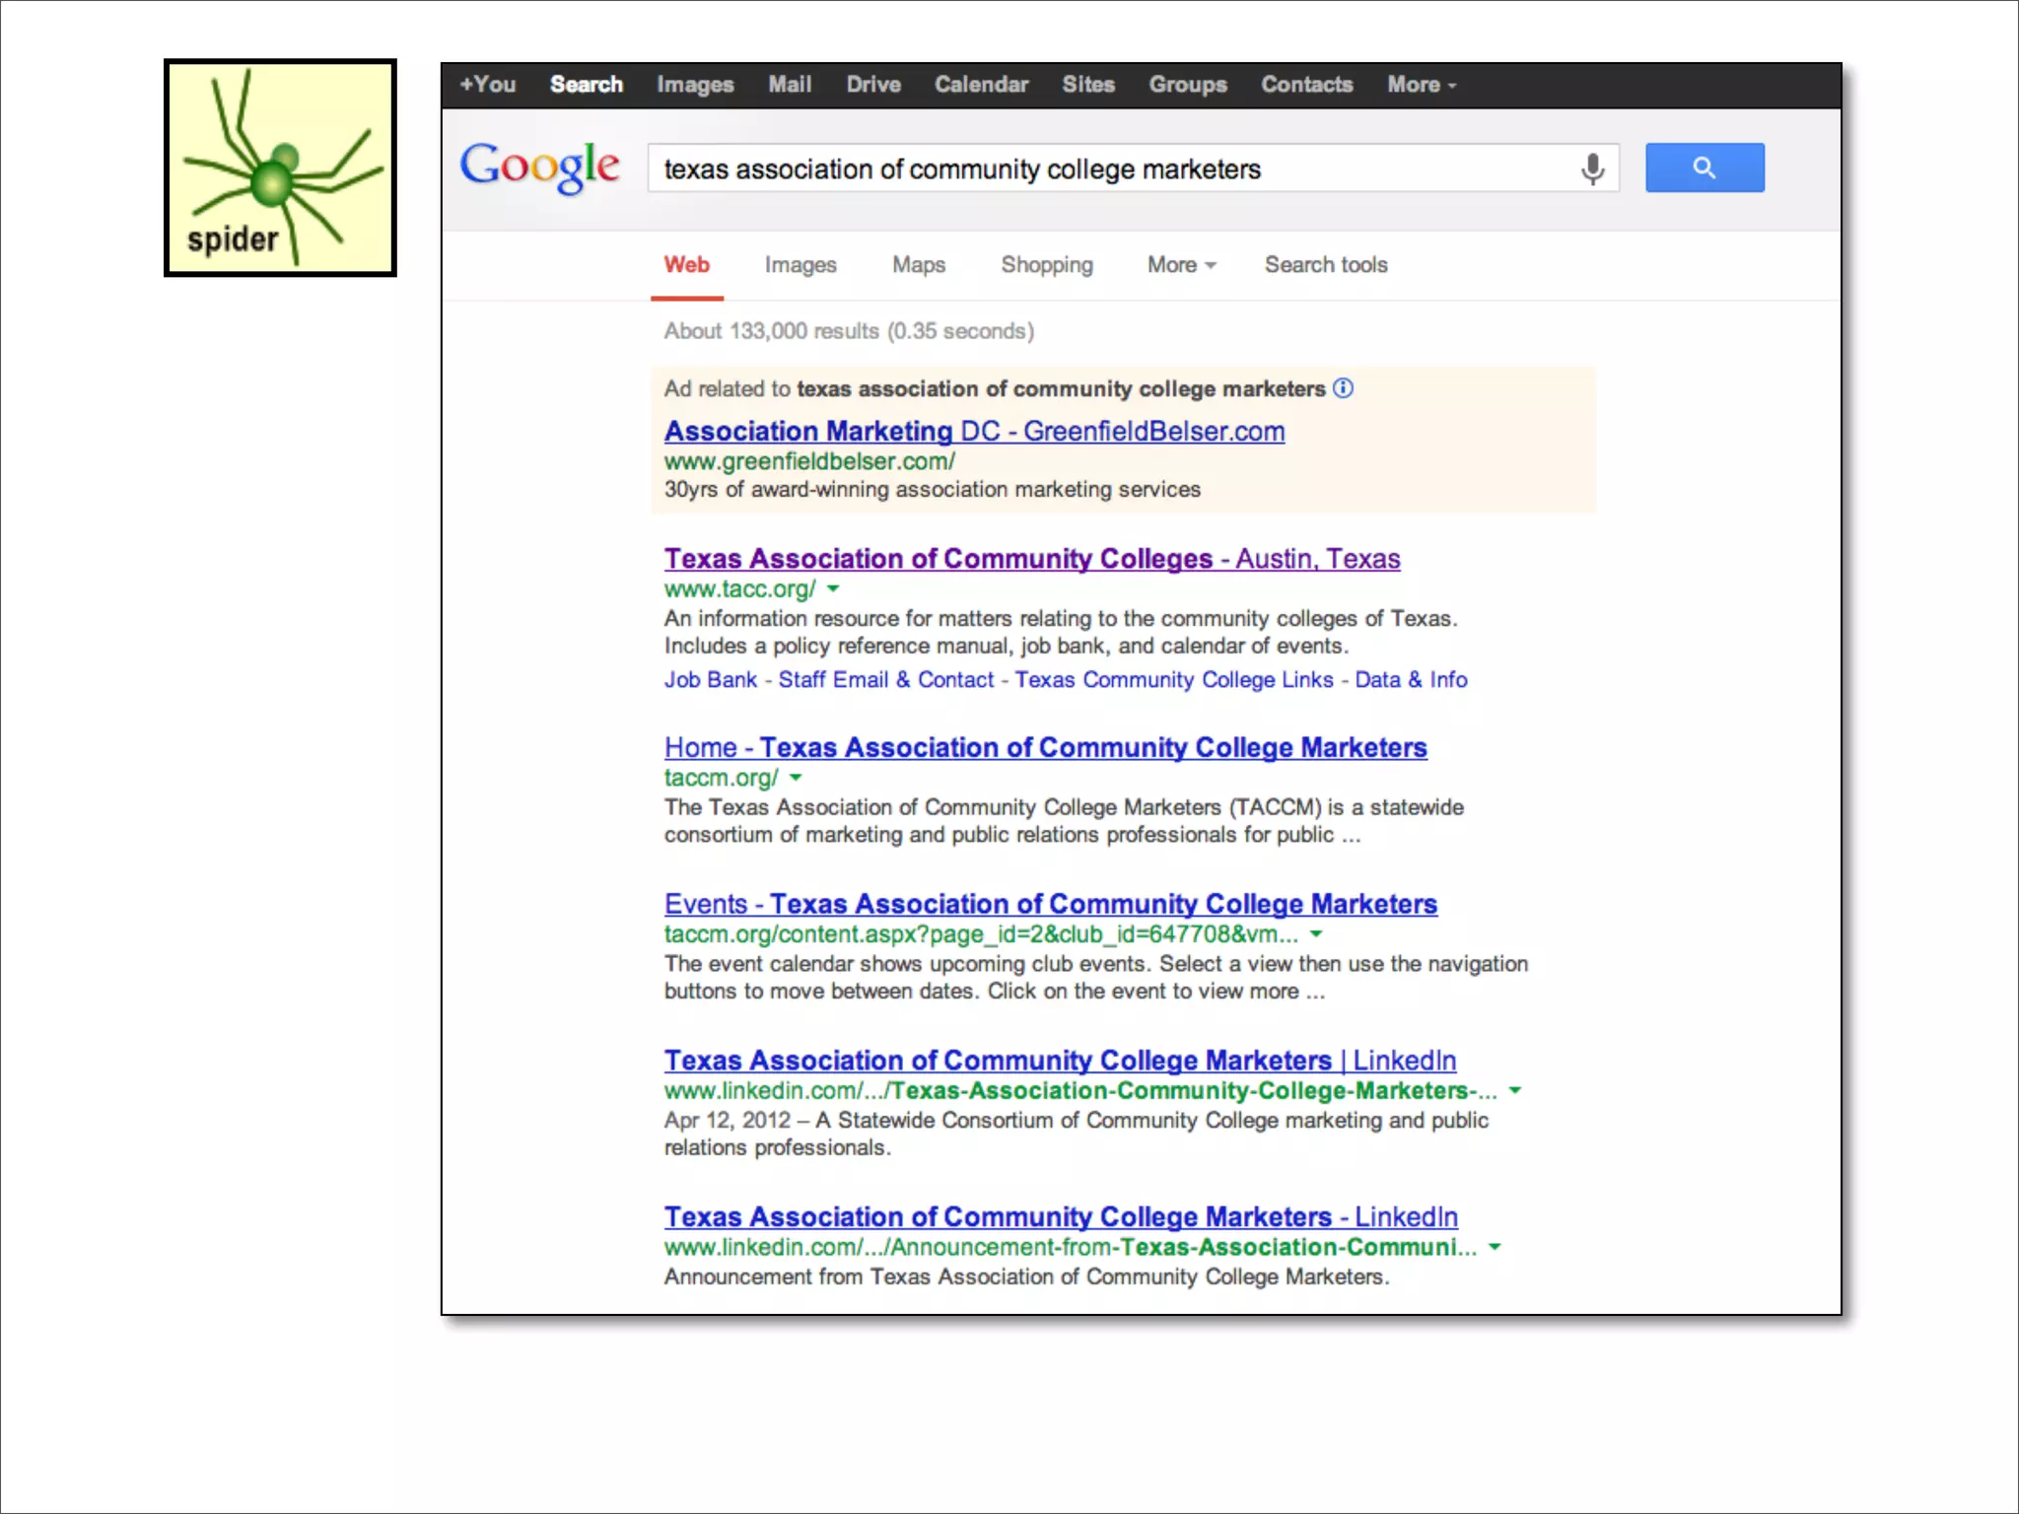Click inside the search query text field
This screenshot has height=1514, width=2019.
coord(1084,170)
